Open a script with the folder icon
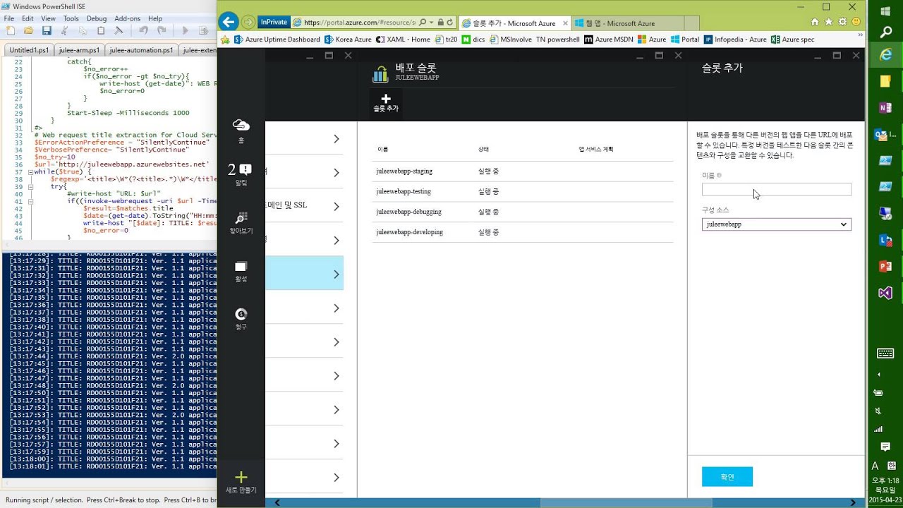This screenshot has width=903, height=508. pyautogui.click(x=28, y=30)
